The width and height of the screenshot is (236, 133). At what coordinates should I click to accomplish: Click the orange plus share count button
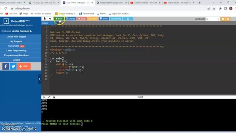(x=24, y=66)
